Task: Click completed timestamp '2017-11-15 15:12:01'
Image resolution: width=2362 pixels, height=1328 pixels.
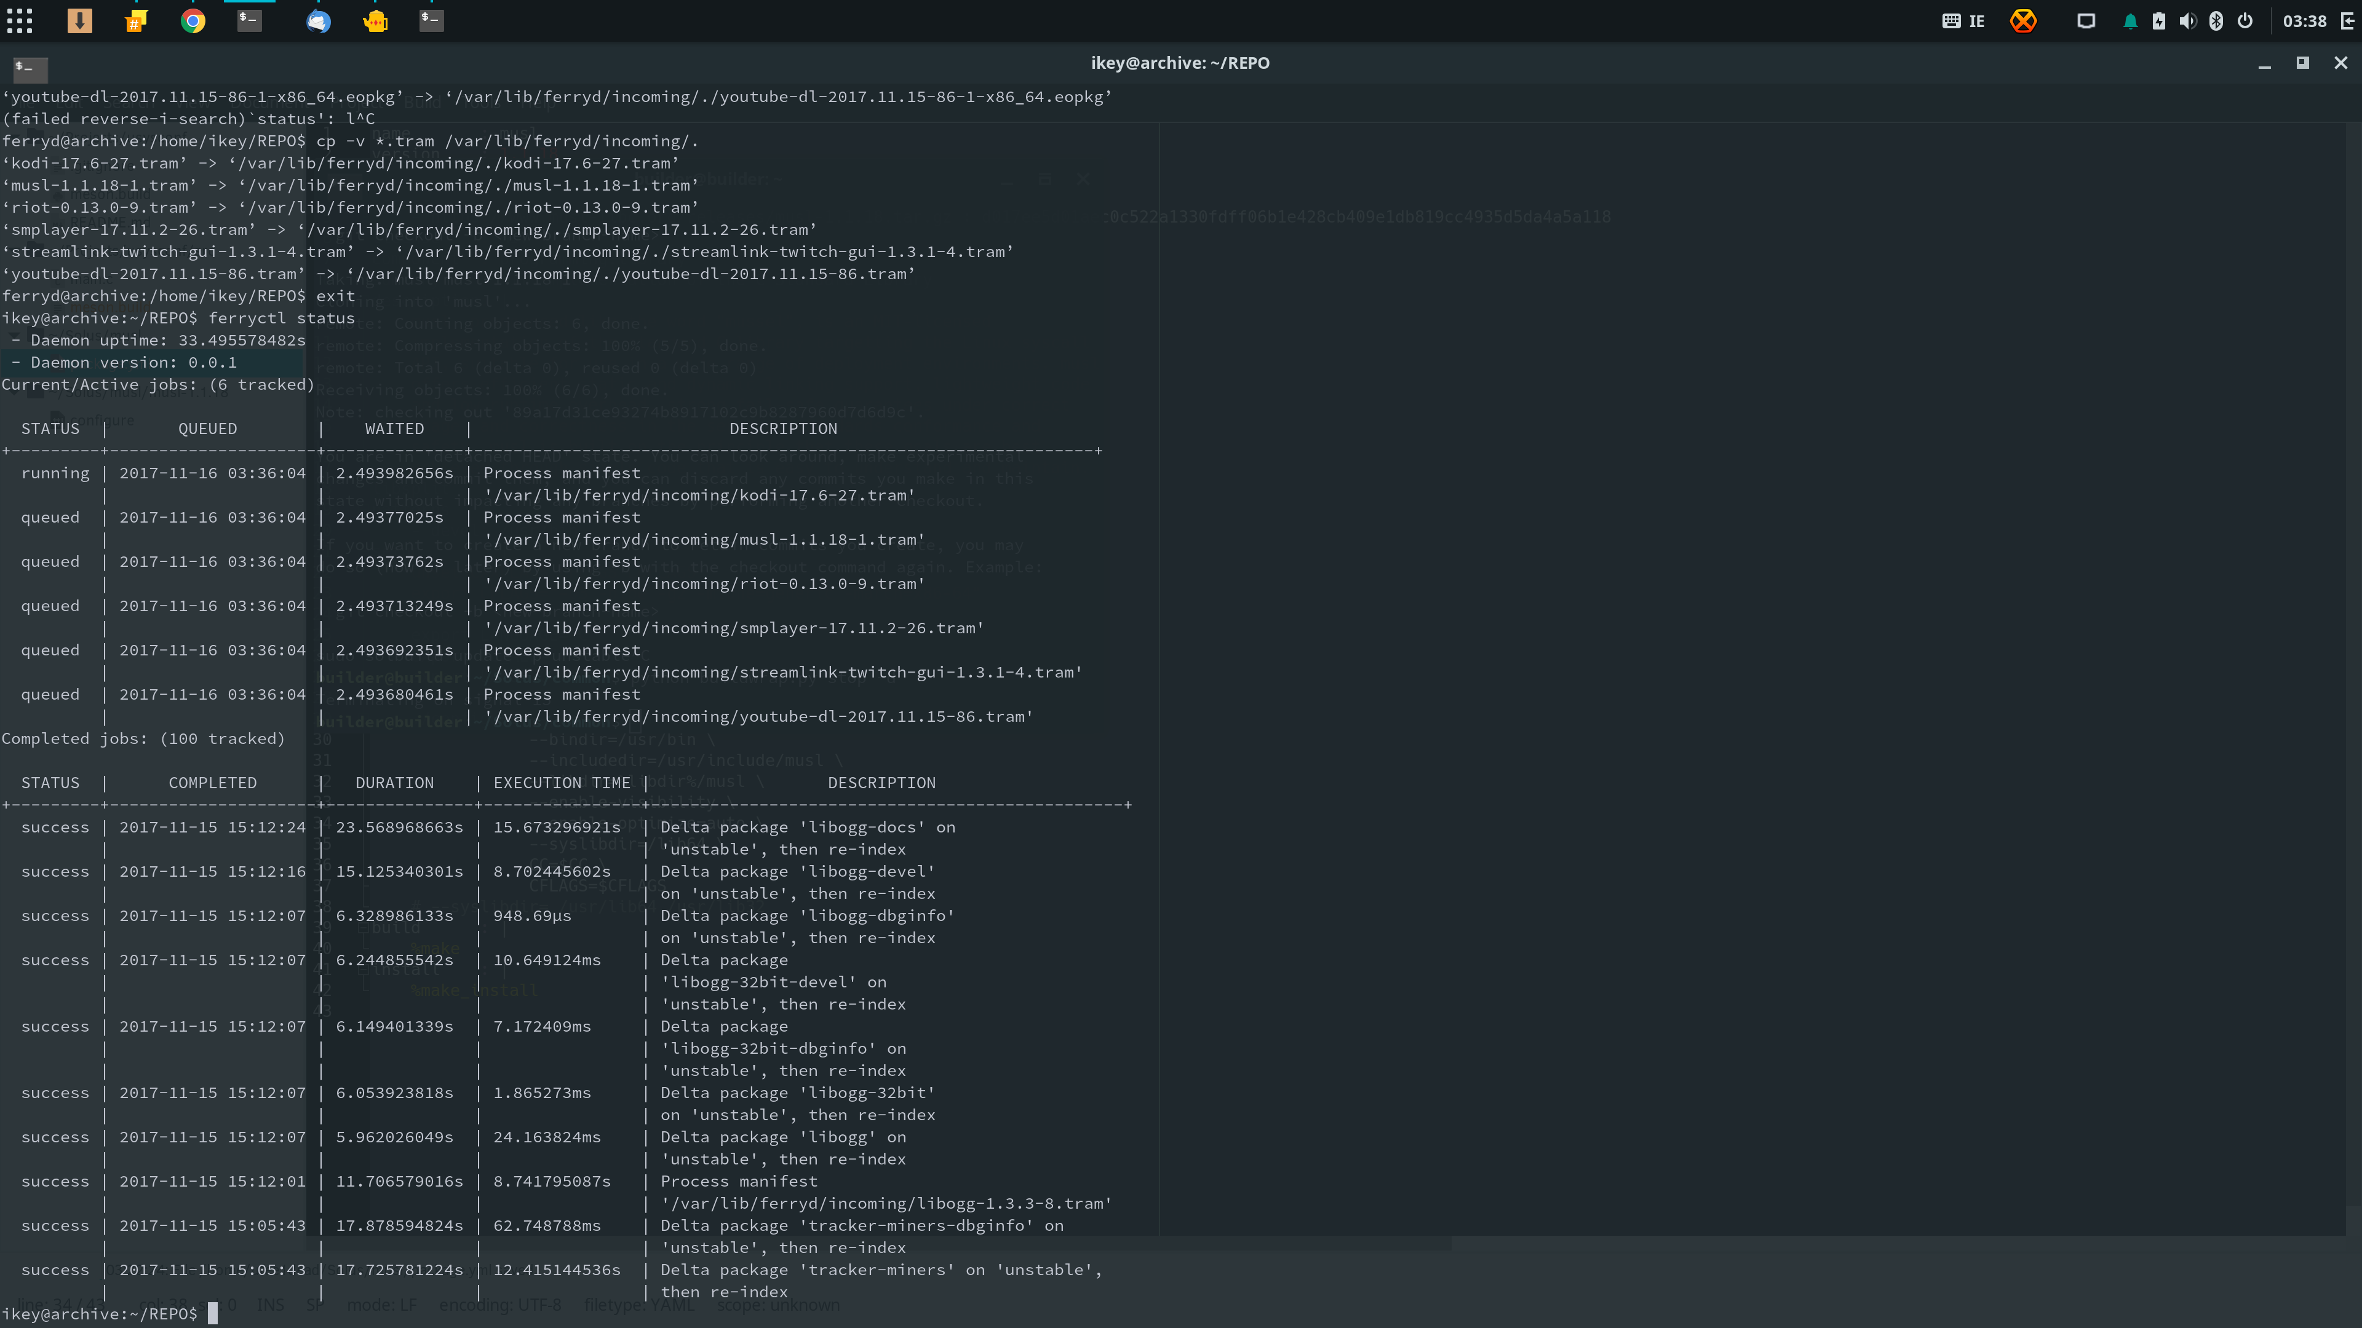Action: pos(213,1181)
